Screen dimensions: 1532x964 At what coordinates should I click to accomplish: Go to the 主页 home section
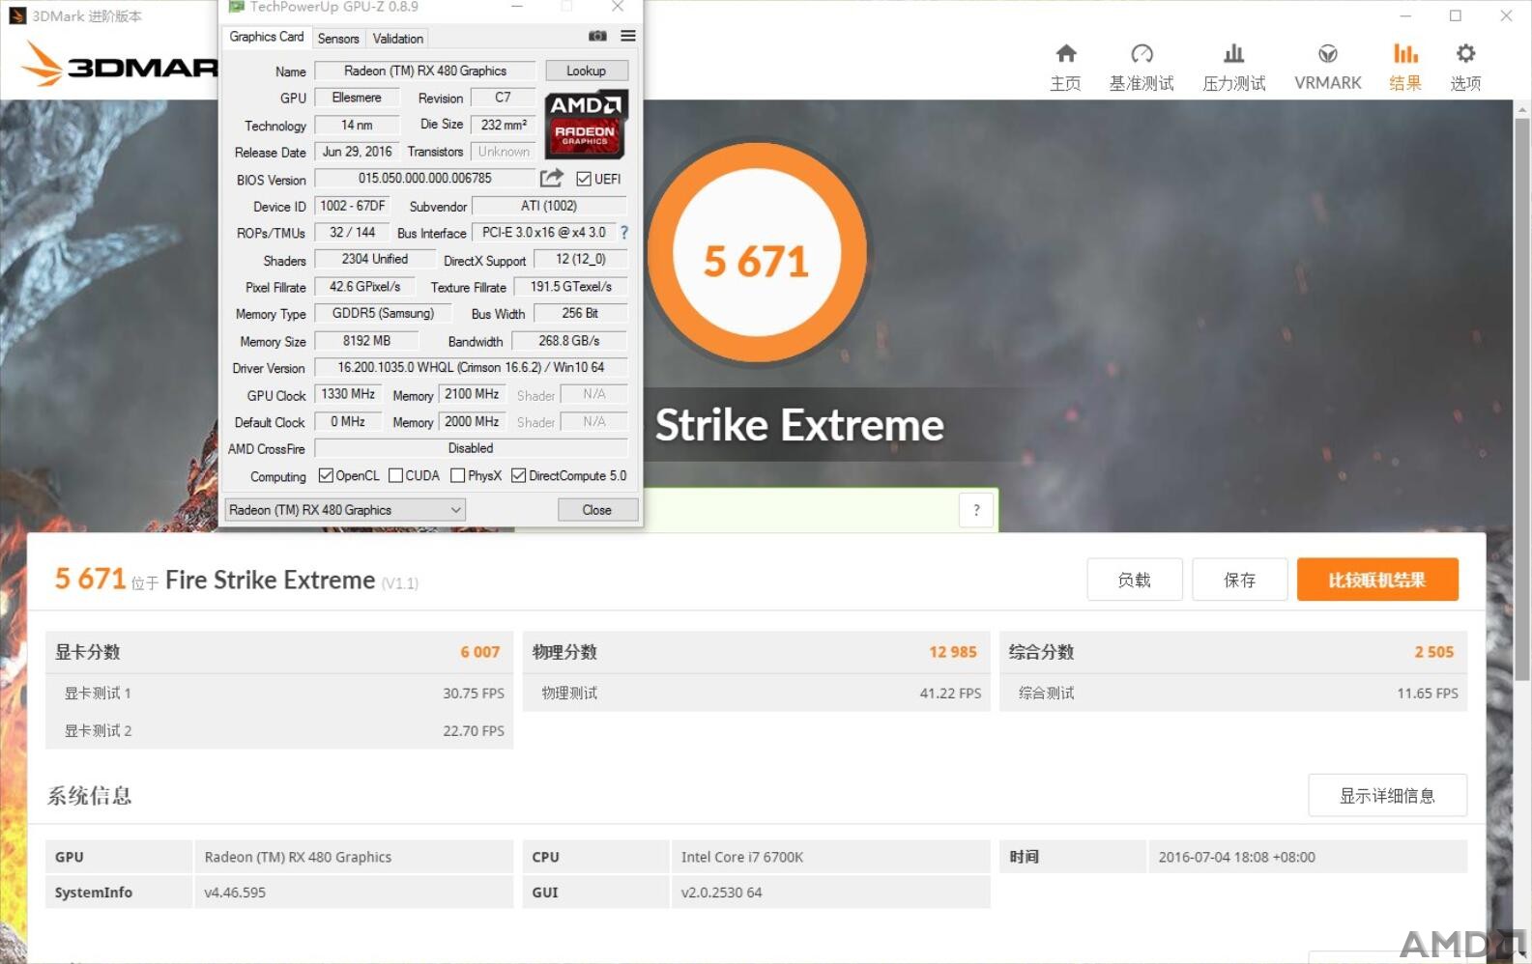coord(1065,68)
